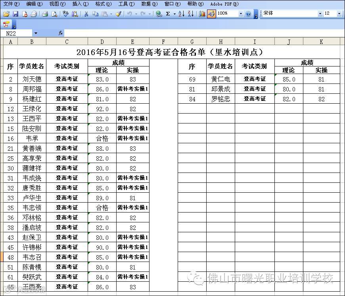This screenshot has width=345, height=296.
Task: Click the Open folder icon
Action: 6,14
